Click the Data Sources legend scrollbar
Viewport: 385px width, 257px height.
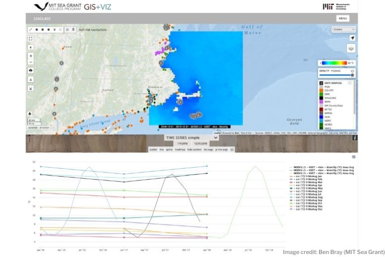click(354, 98)
